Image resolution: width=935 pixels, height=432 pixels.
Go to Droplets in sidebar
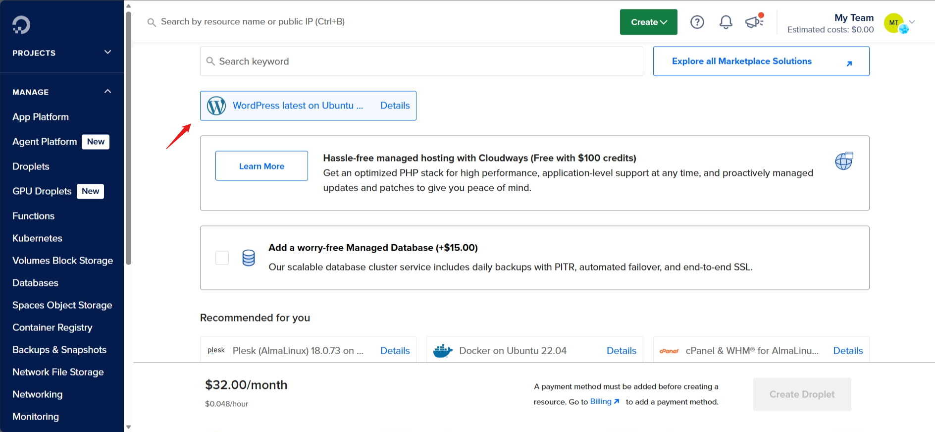tap(31, 166)
